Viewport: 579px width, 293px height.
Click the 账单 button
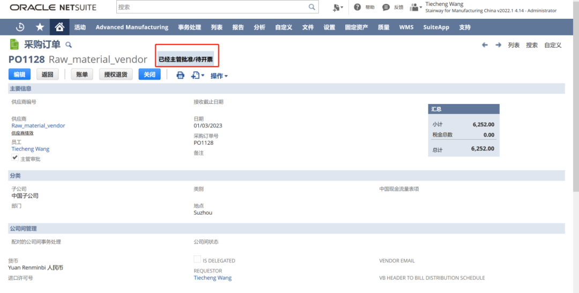82,74
